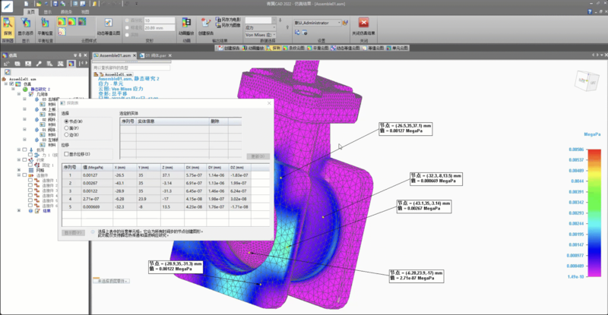Select the 节点 node radio button
Image resolution: width=608 pixels, height=315 pixels.
pos(66,121)
